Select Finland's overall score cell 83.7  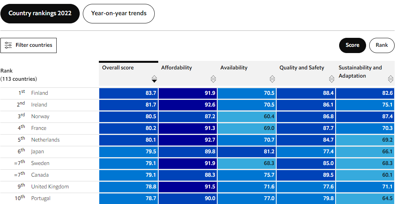(x=129, y=93)
